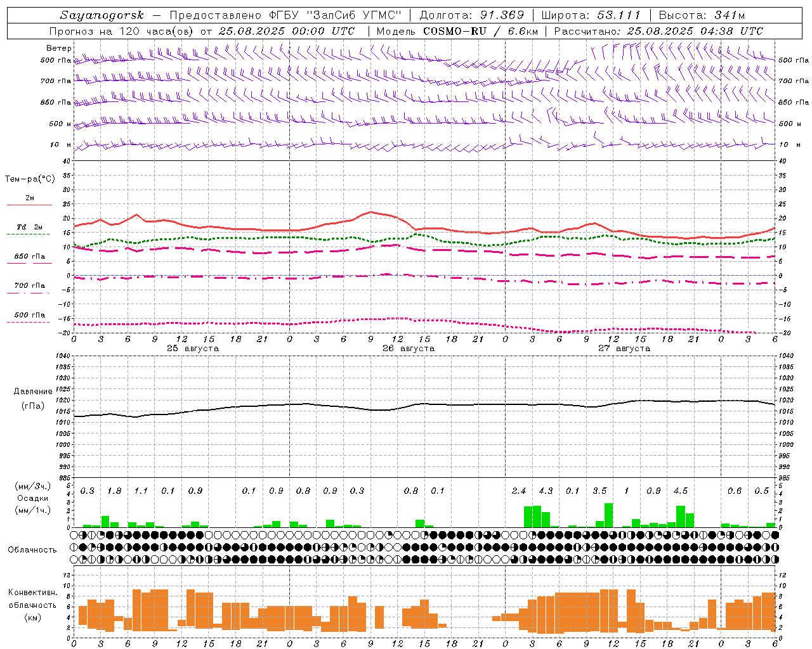812x649 pixels.
Task: Click the Высота: 341м elevation value
Action: coord(702,15)
